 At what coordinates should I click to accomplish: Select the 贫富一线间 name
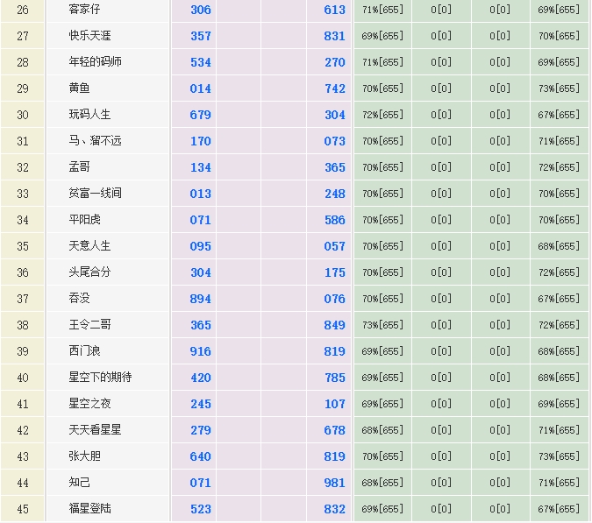[x=95, y=194]
